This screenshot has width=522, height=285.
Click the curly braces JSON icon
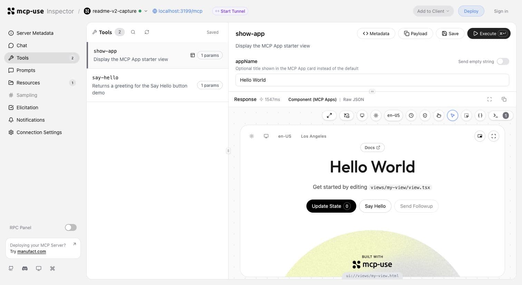(x=480, y=115)
